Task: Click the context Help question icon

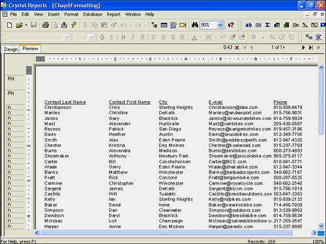Action: (x=231, y=25)
